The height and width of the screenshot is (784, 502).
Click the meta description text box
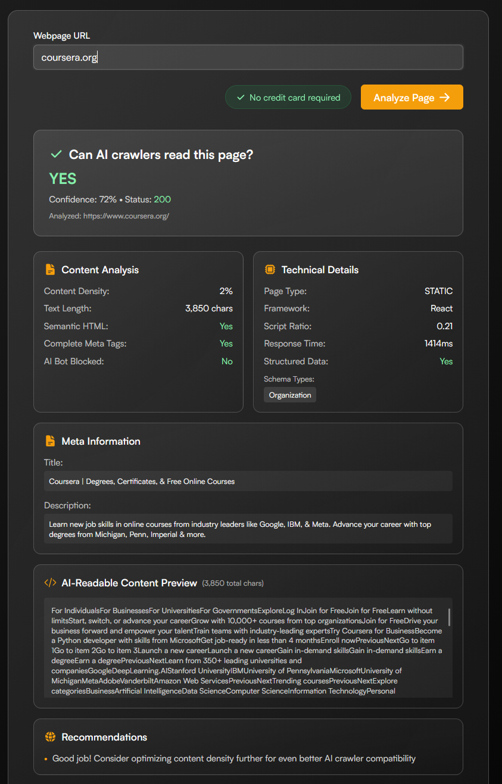coord(248,529)
